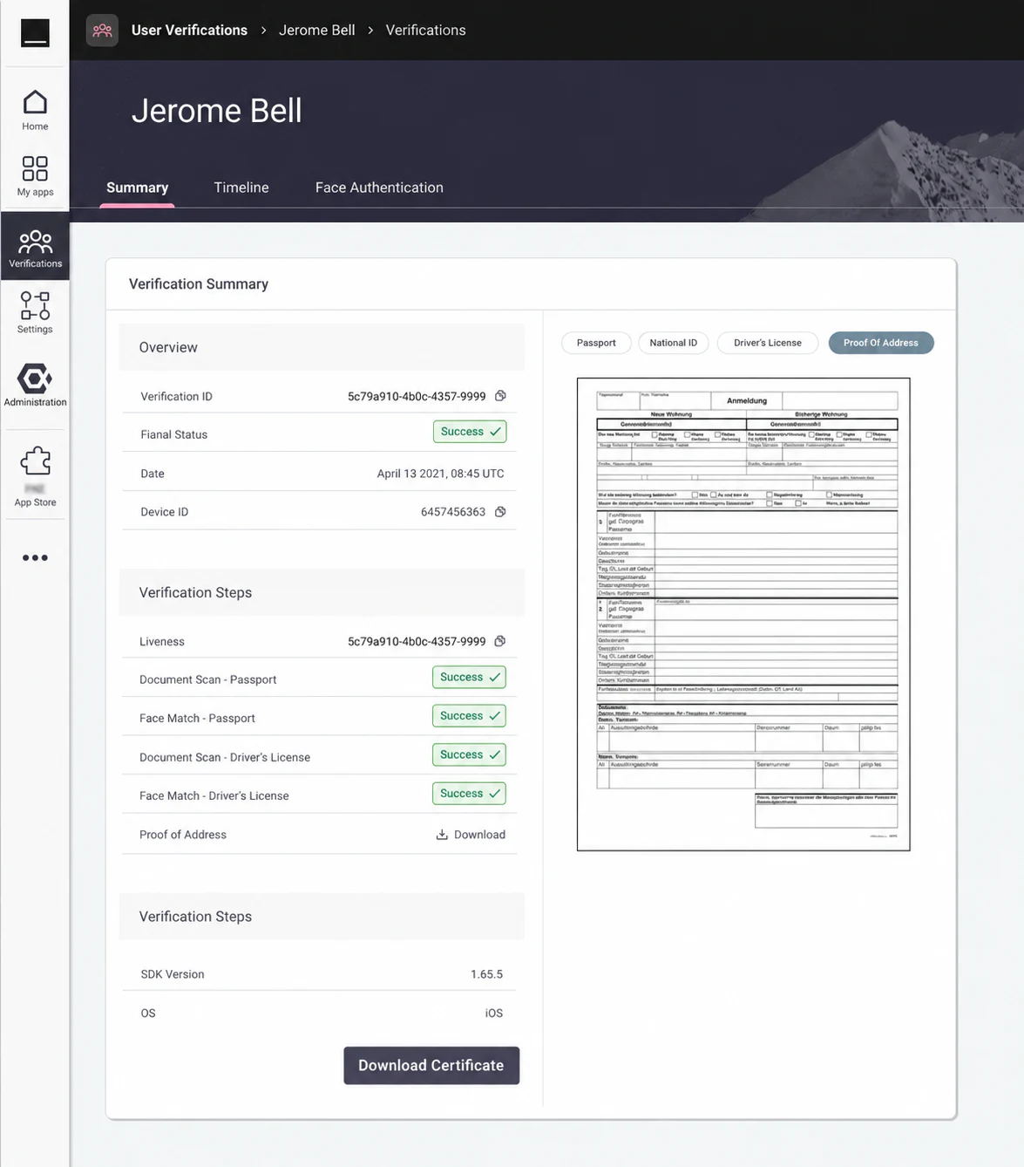Image resolution: width=1024 pixels, height=1167 pixels.
Task: Open My apps from the sidebar
Action: pyautogui.click(x=35, y=176)
